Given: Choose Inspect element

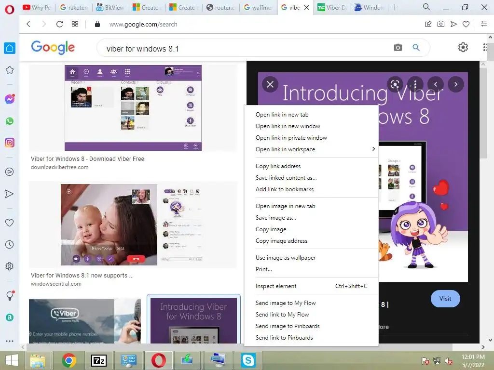Looking at the screenshot, I should click(x=311, y=286).
